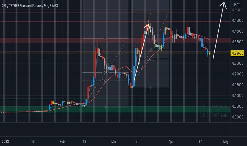The image size is (247, 146).
Task: Click the 0.05000 price axis label
Action: (x=237, y=106)
